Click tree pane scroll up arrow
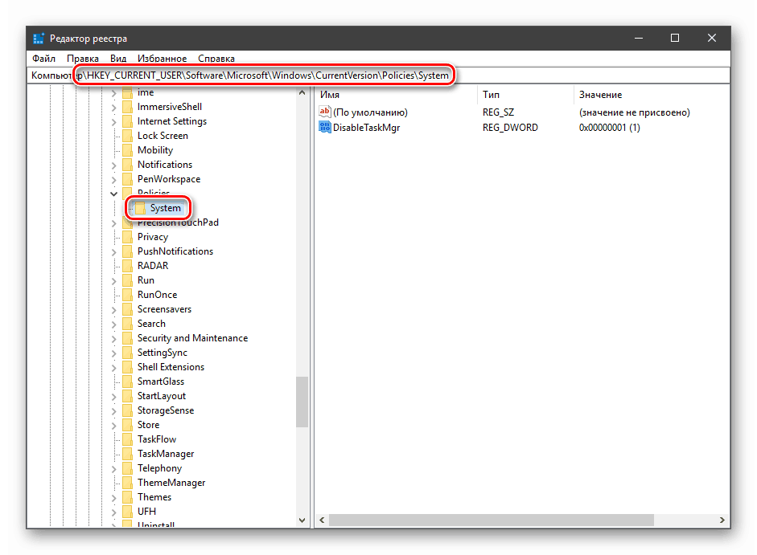Image resolution: width=757 pixels, height=555 pixels. [302, 92]
